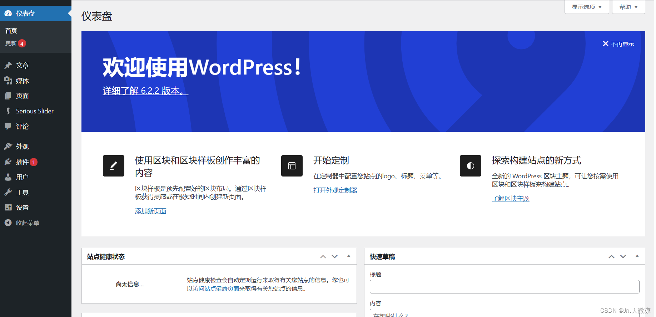Click the wrench icon next to 工具
This screenshot has width=656, height=317.
[x=8, y=192]
